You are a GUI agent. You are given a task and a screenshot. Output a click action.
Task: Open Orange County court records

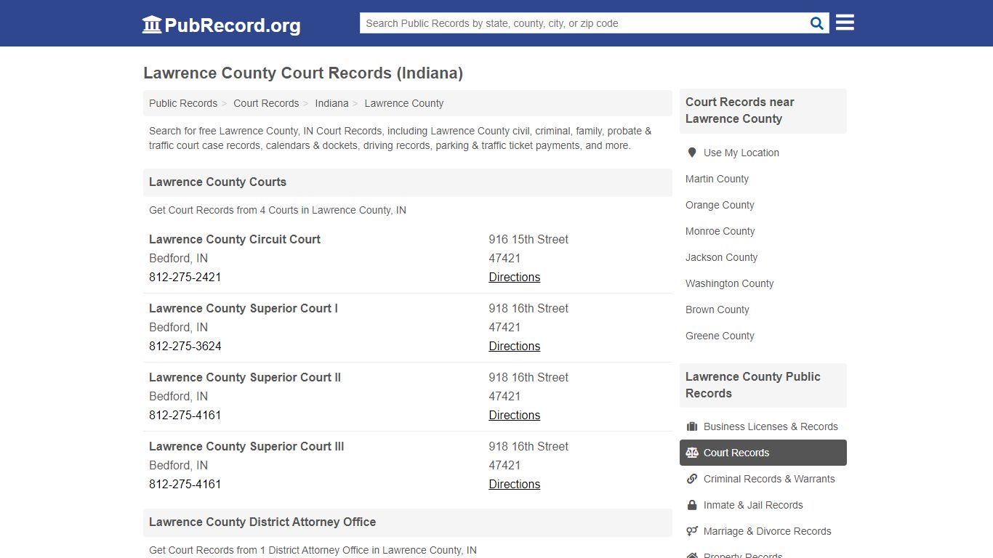tap(720, 205)
